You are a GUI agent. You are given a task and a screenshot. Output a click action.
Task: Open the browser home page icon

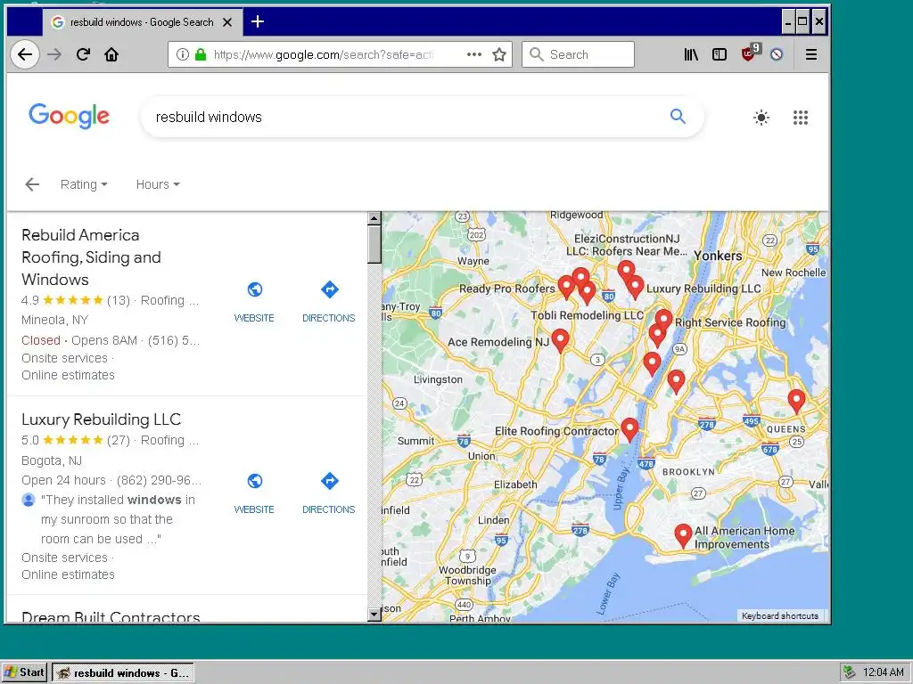tap(111, 54)
